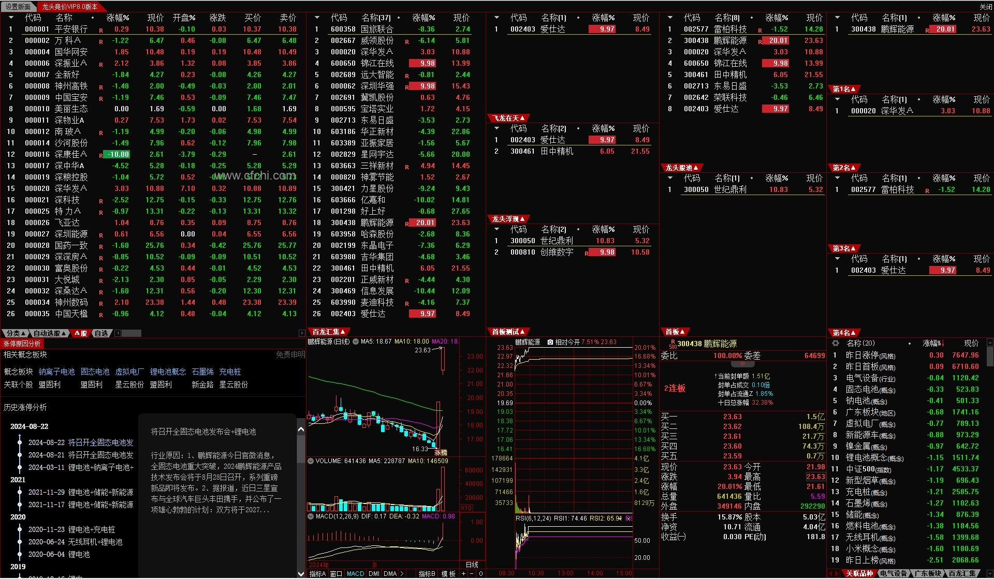Click 模板 button under chart

[x=448, y=574]
